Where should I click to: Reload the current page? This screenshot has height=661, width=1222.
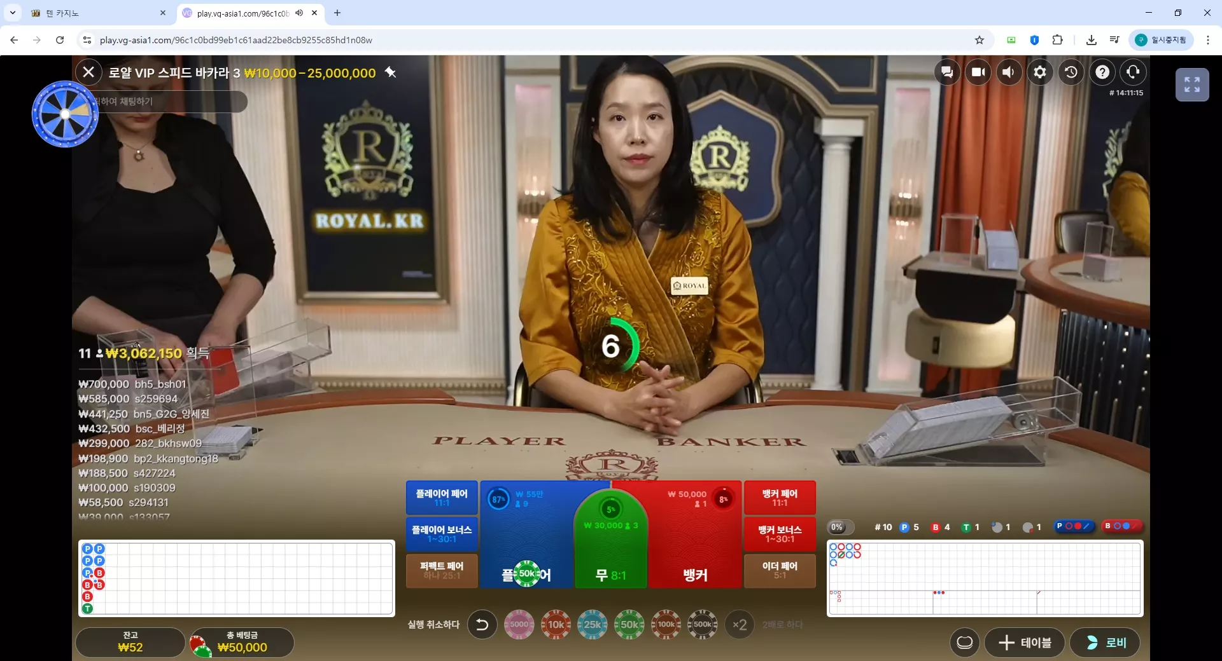60,40
